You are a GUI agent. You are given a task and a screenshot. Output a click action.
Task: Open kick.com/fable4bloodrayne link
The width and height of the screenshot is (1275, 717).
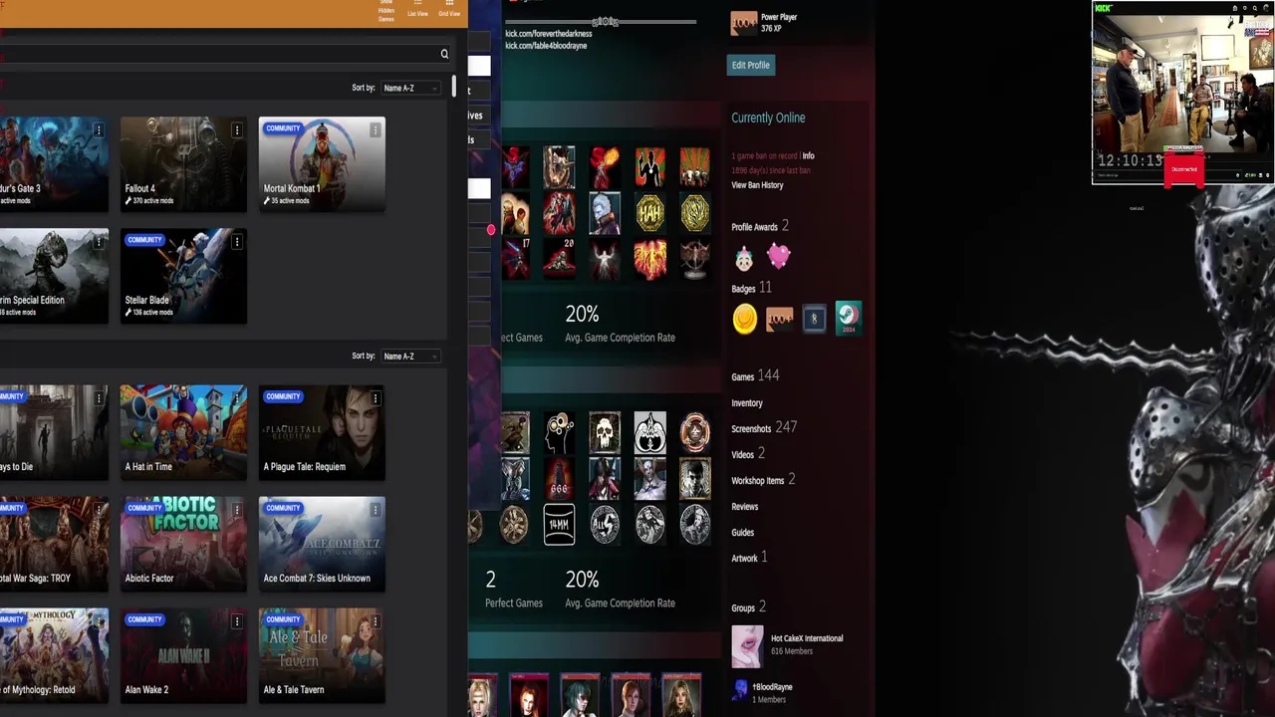[546, 46]
